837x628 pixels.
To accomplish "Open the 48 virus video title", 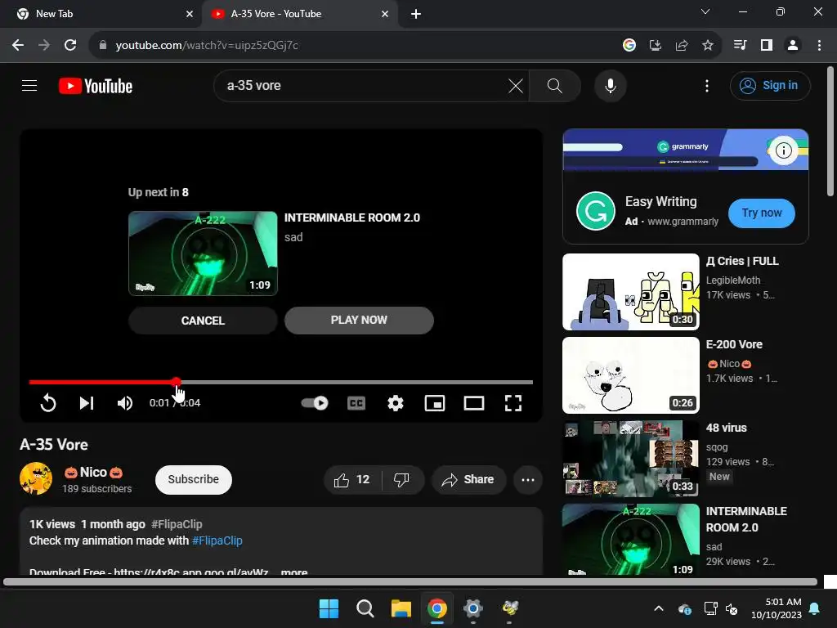I will click(726, 428).
